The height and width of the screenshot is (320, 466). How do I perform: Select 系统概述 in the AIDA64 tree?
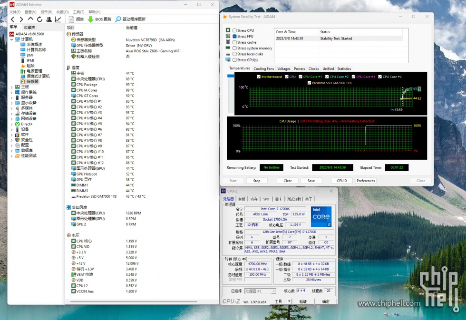coord(34,44)
